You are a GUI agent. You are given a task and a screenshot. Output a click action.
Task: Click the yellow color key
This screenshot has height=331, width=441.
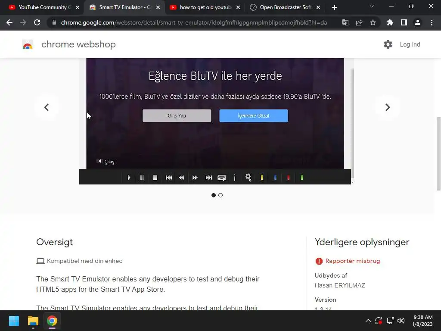(261, 178)
